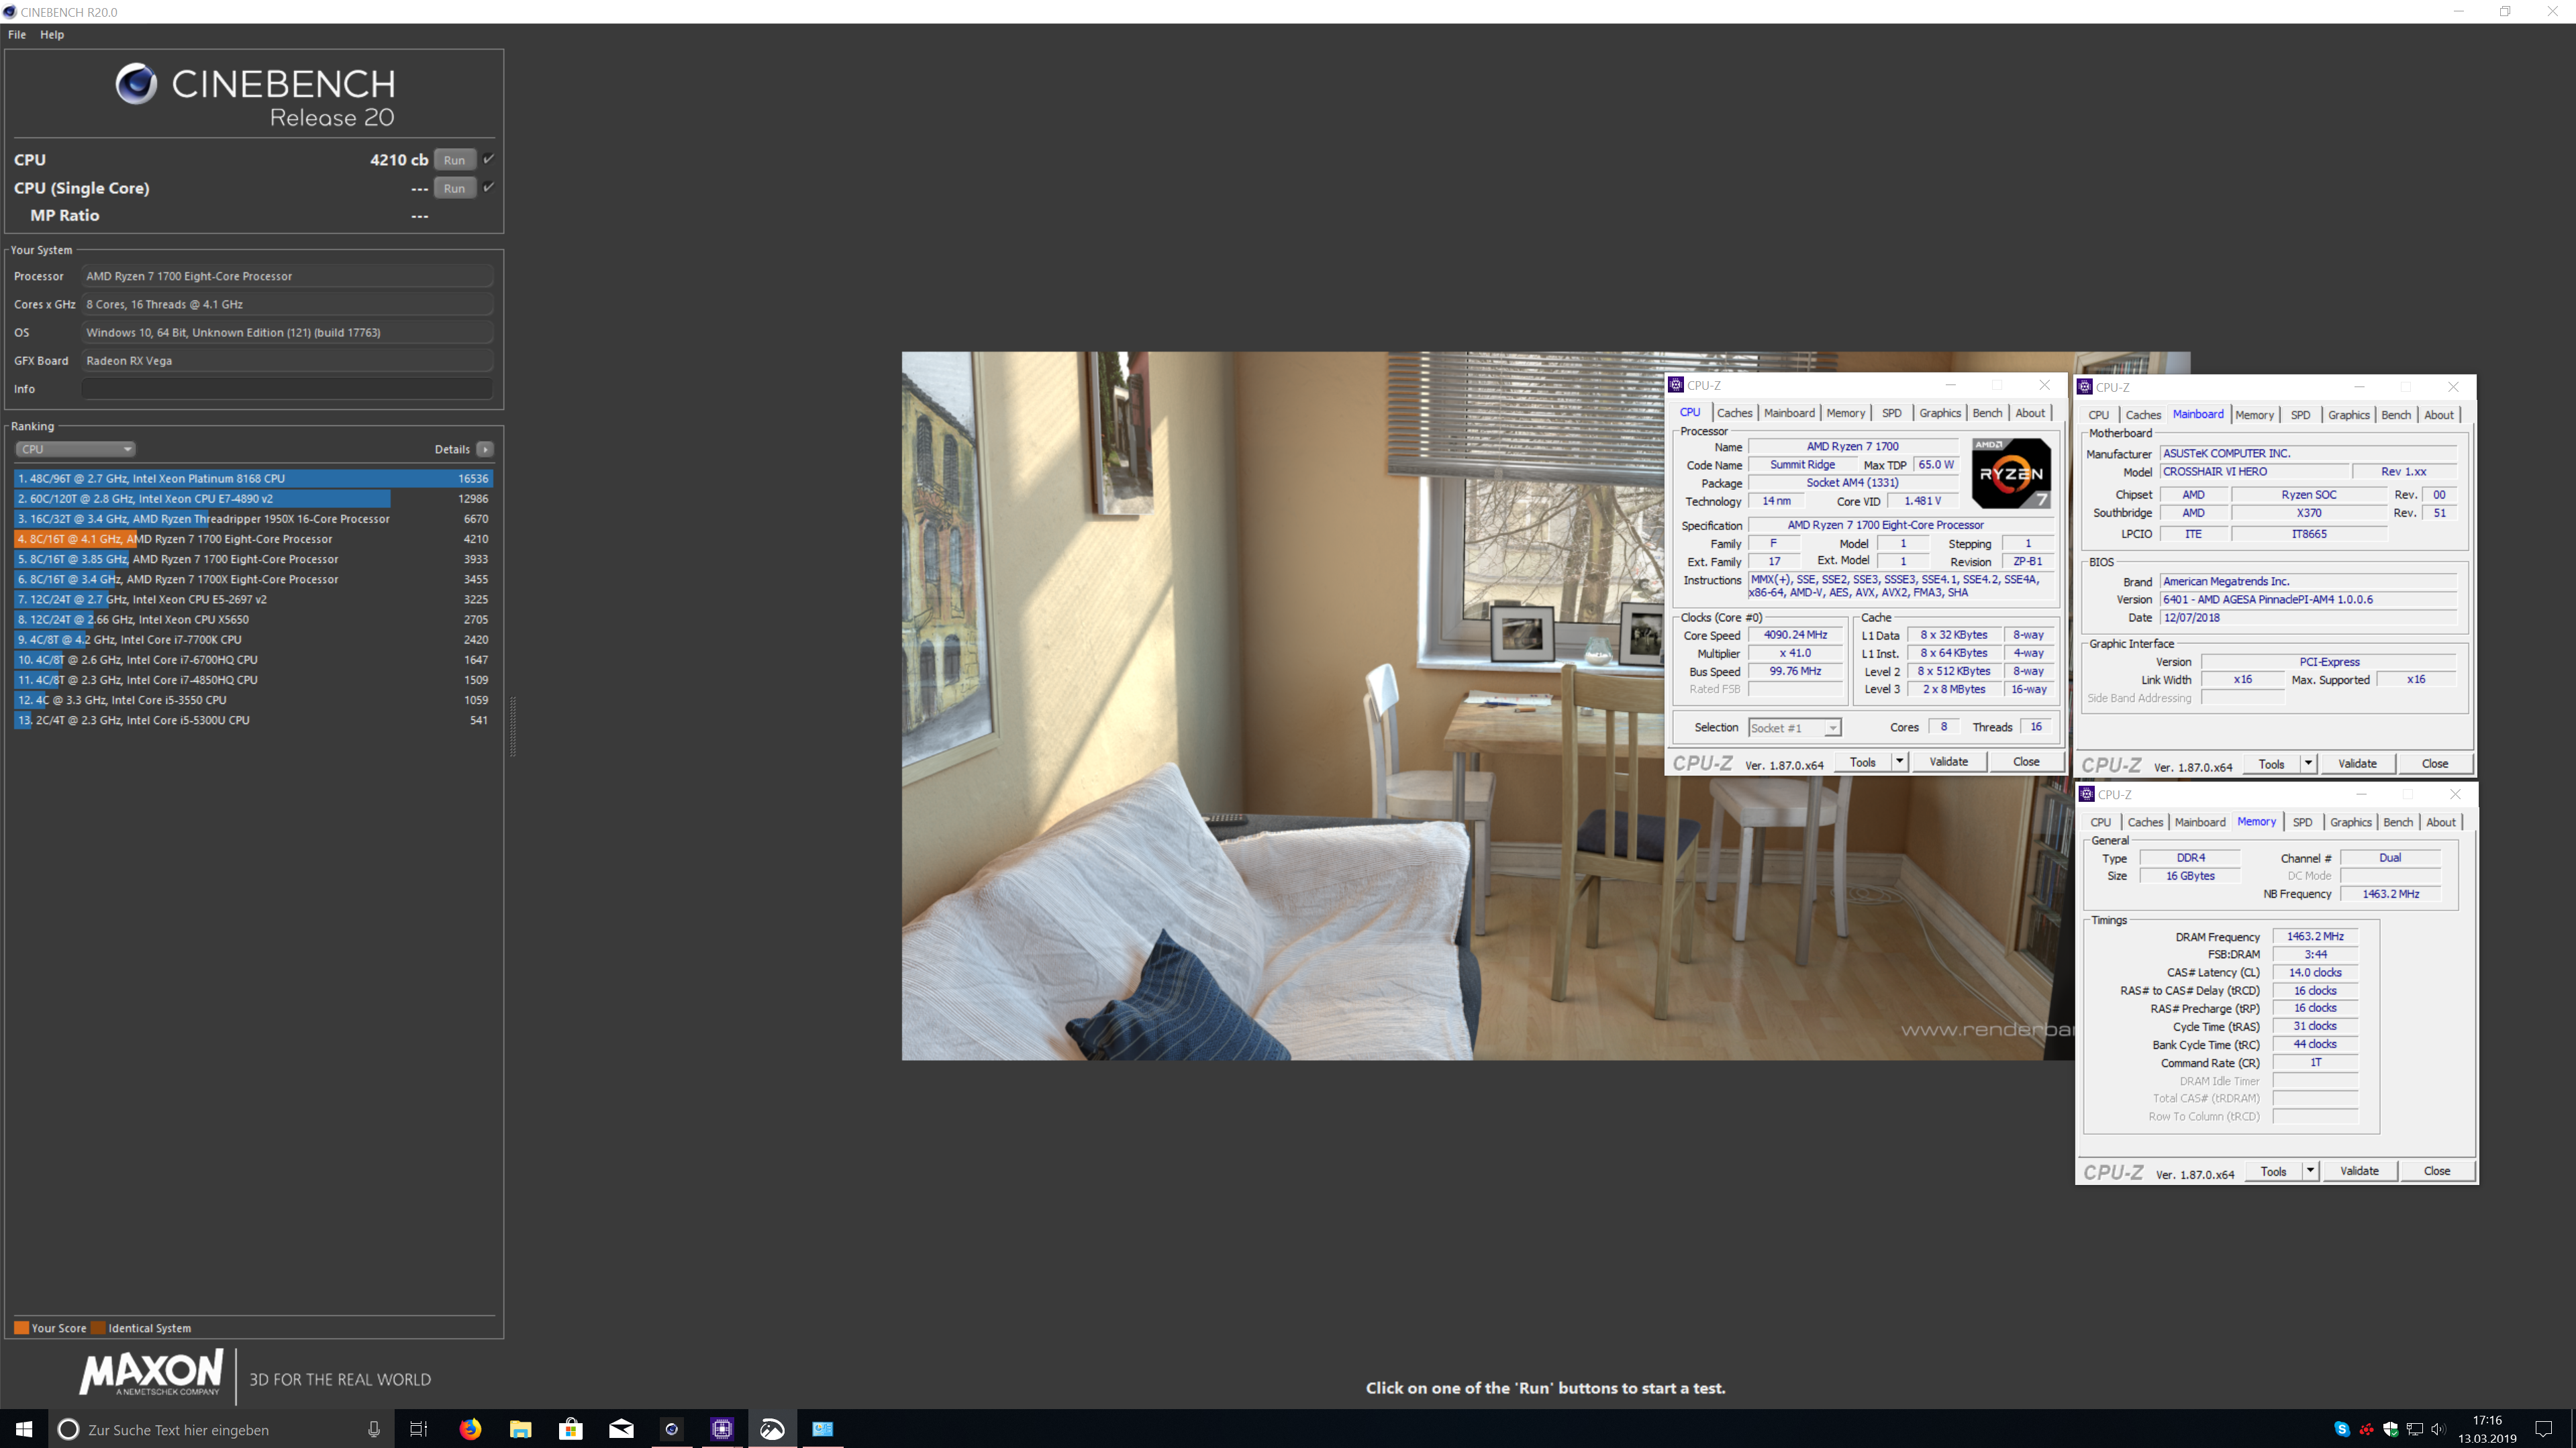The image size is (2576, 1448).
Task: Open the File menu
Action: tap(17, 34)
